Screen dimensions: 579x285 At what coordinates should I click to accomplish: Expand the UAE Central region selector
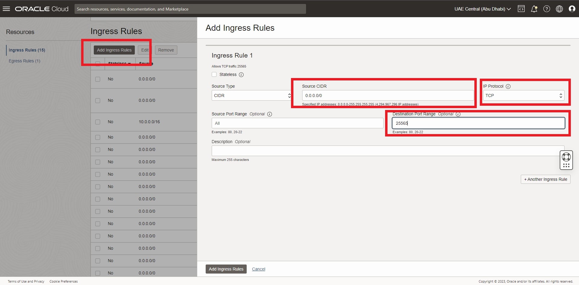482,9
